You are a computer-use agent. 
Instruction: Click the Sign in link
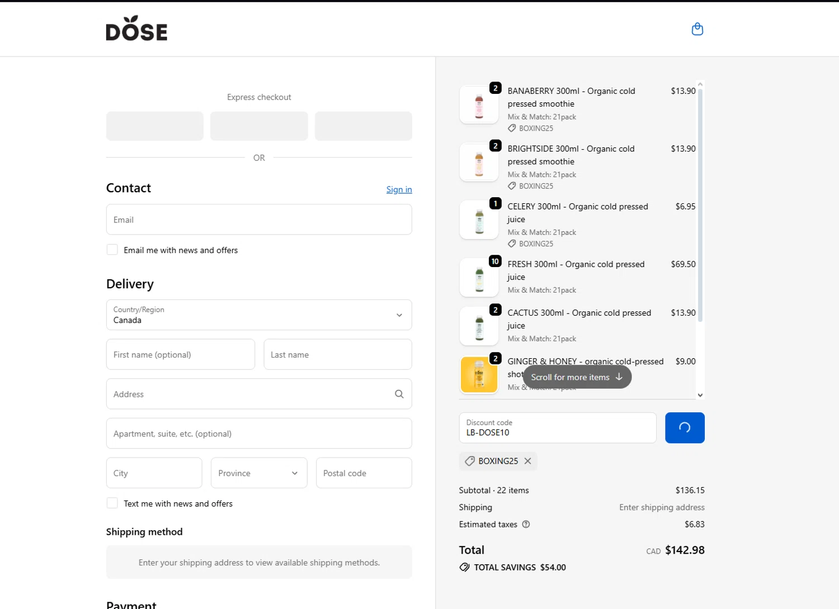[399, 189]
